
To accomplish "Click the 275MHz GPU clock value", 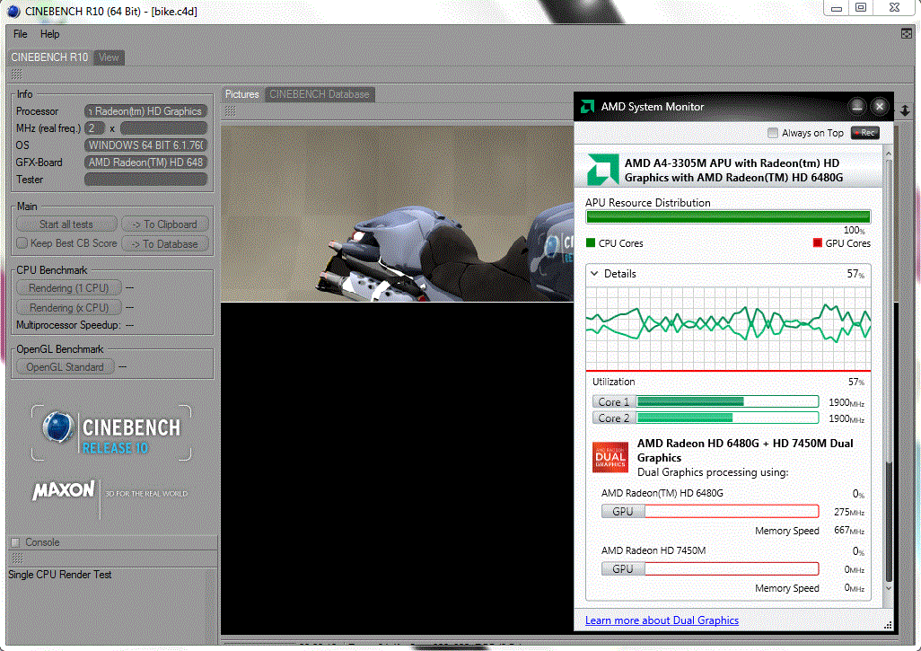I will 849,512.
